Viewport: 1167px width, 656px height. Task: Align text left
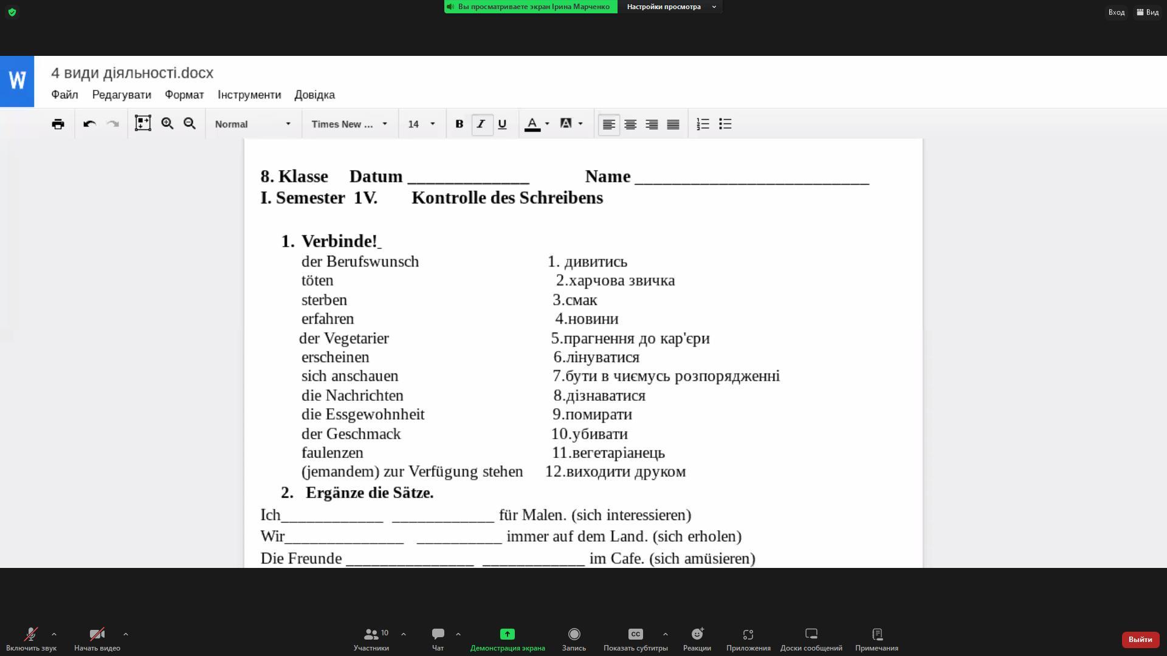(608, 125)
